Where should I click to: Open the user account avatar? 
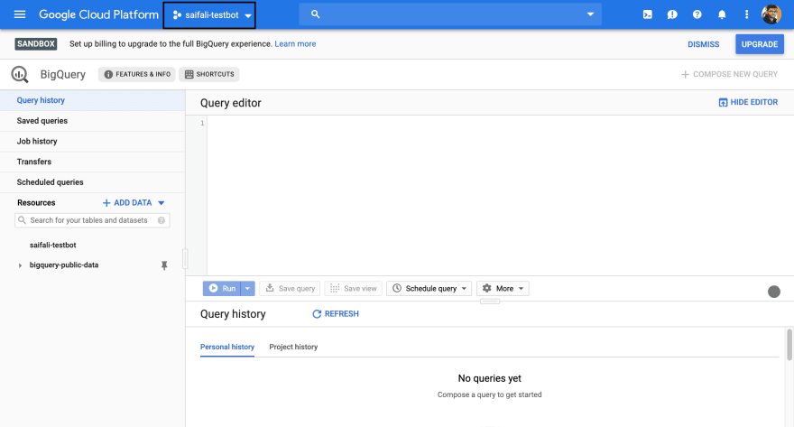click(x=771, y=14)
